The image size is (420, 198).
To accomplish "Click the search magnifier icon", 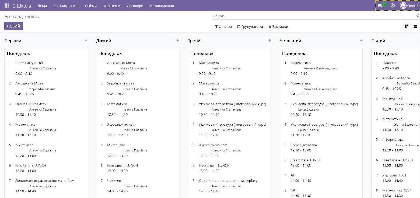I will (418, 16).
